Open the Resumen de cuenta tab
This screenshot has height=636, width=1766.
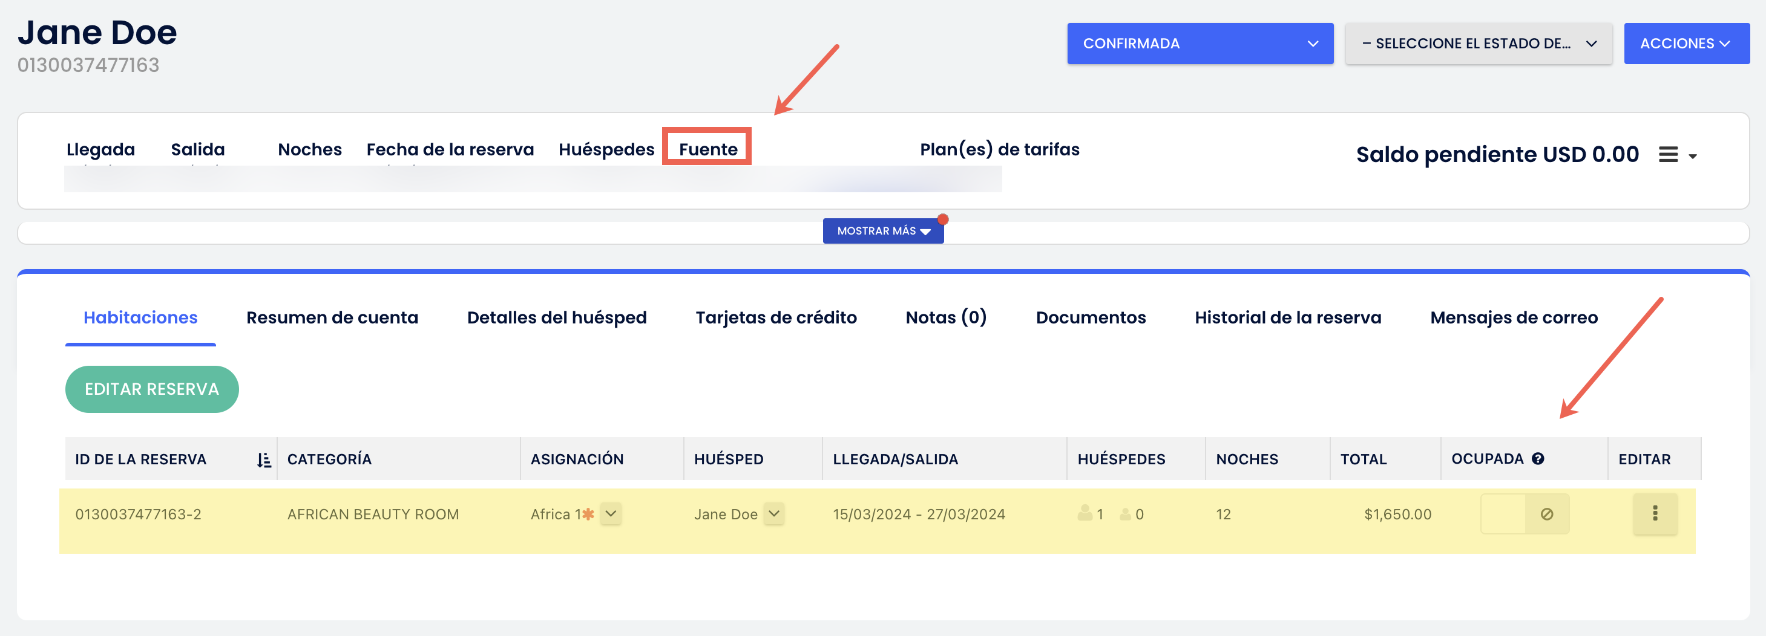click(332, 317)
